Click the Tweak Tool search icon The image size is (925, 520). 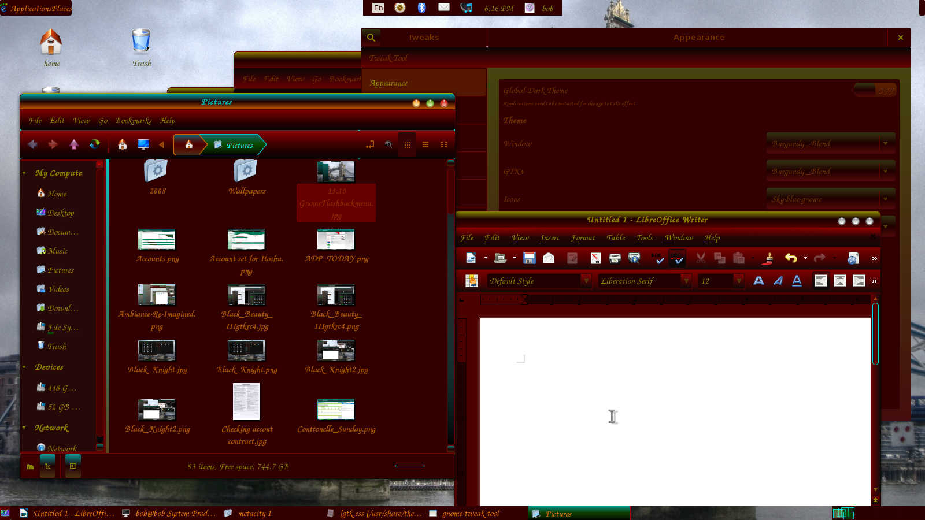371,38
